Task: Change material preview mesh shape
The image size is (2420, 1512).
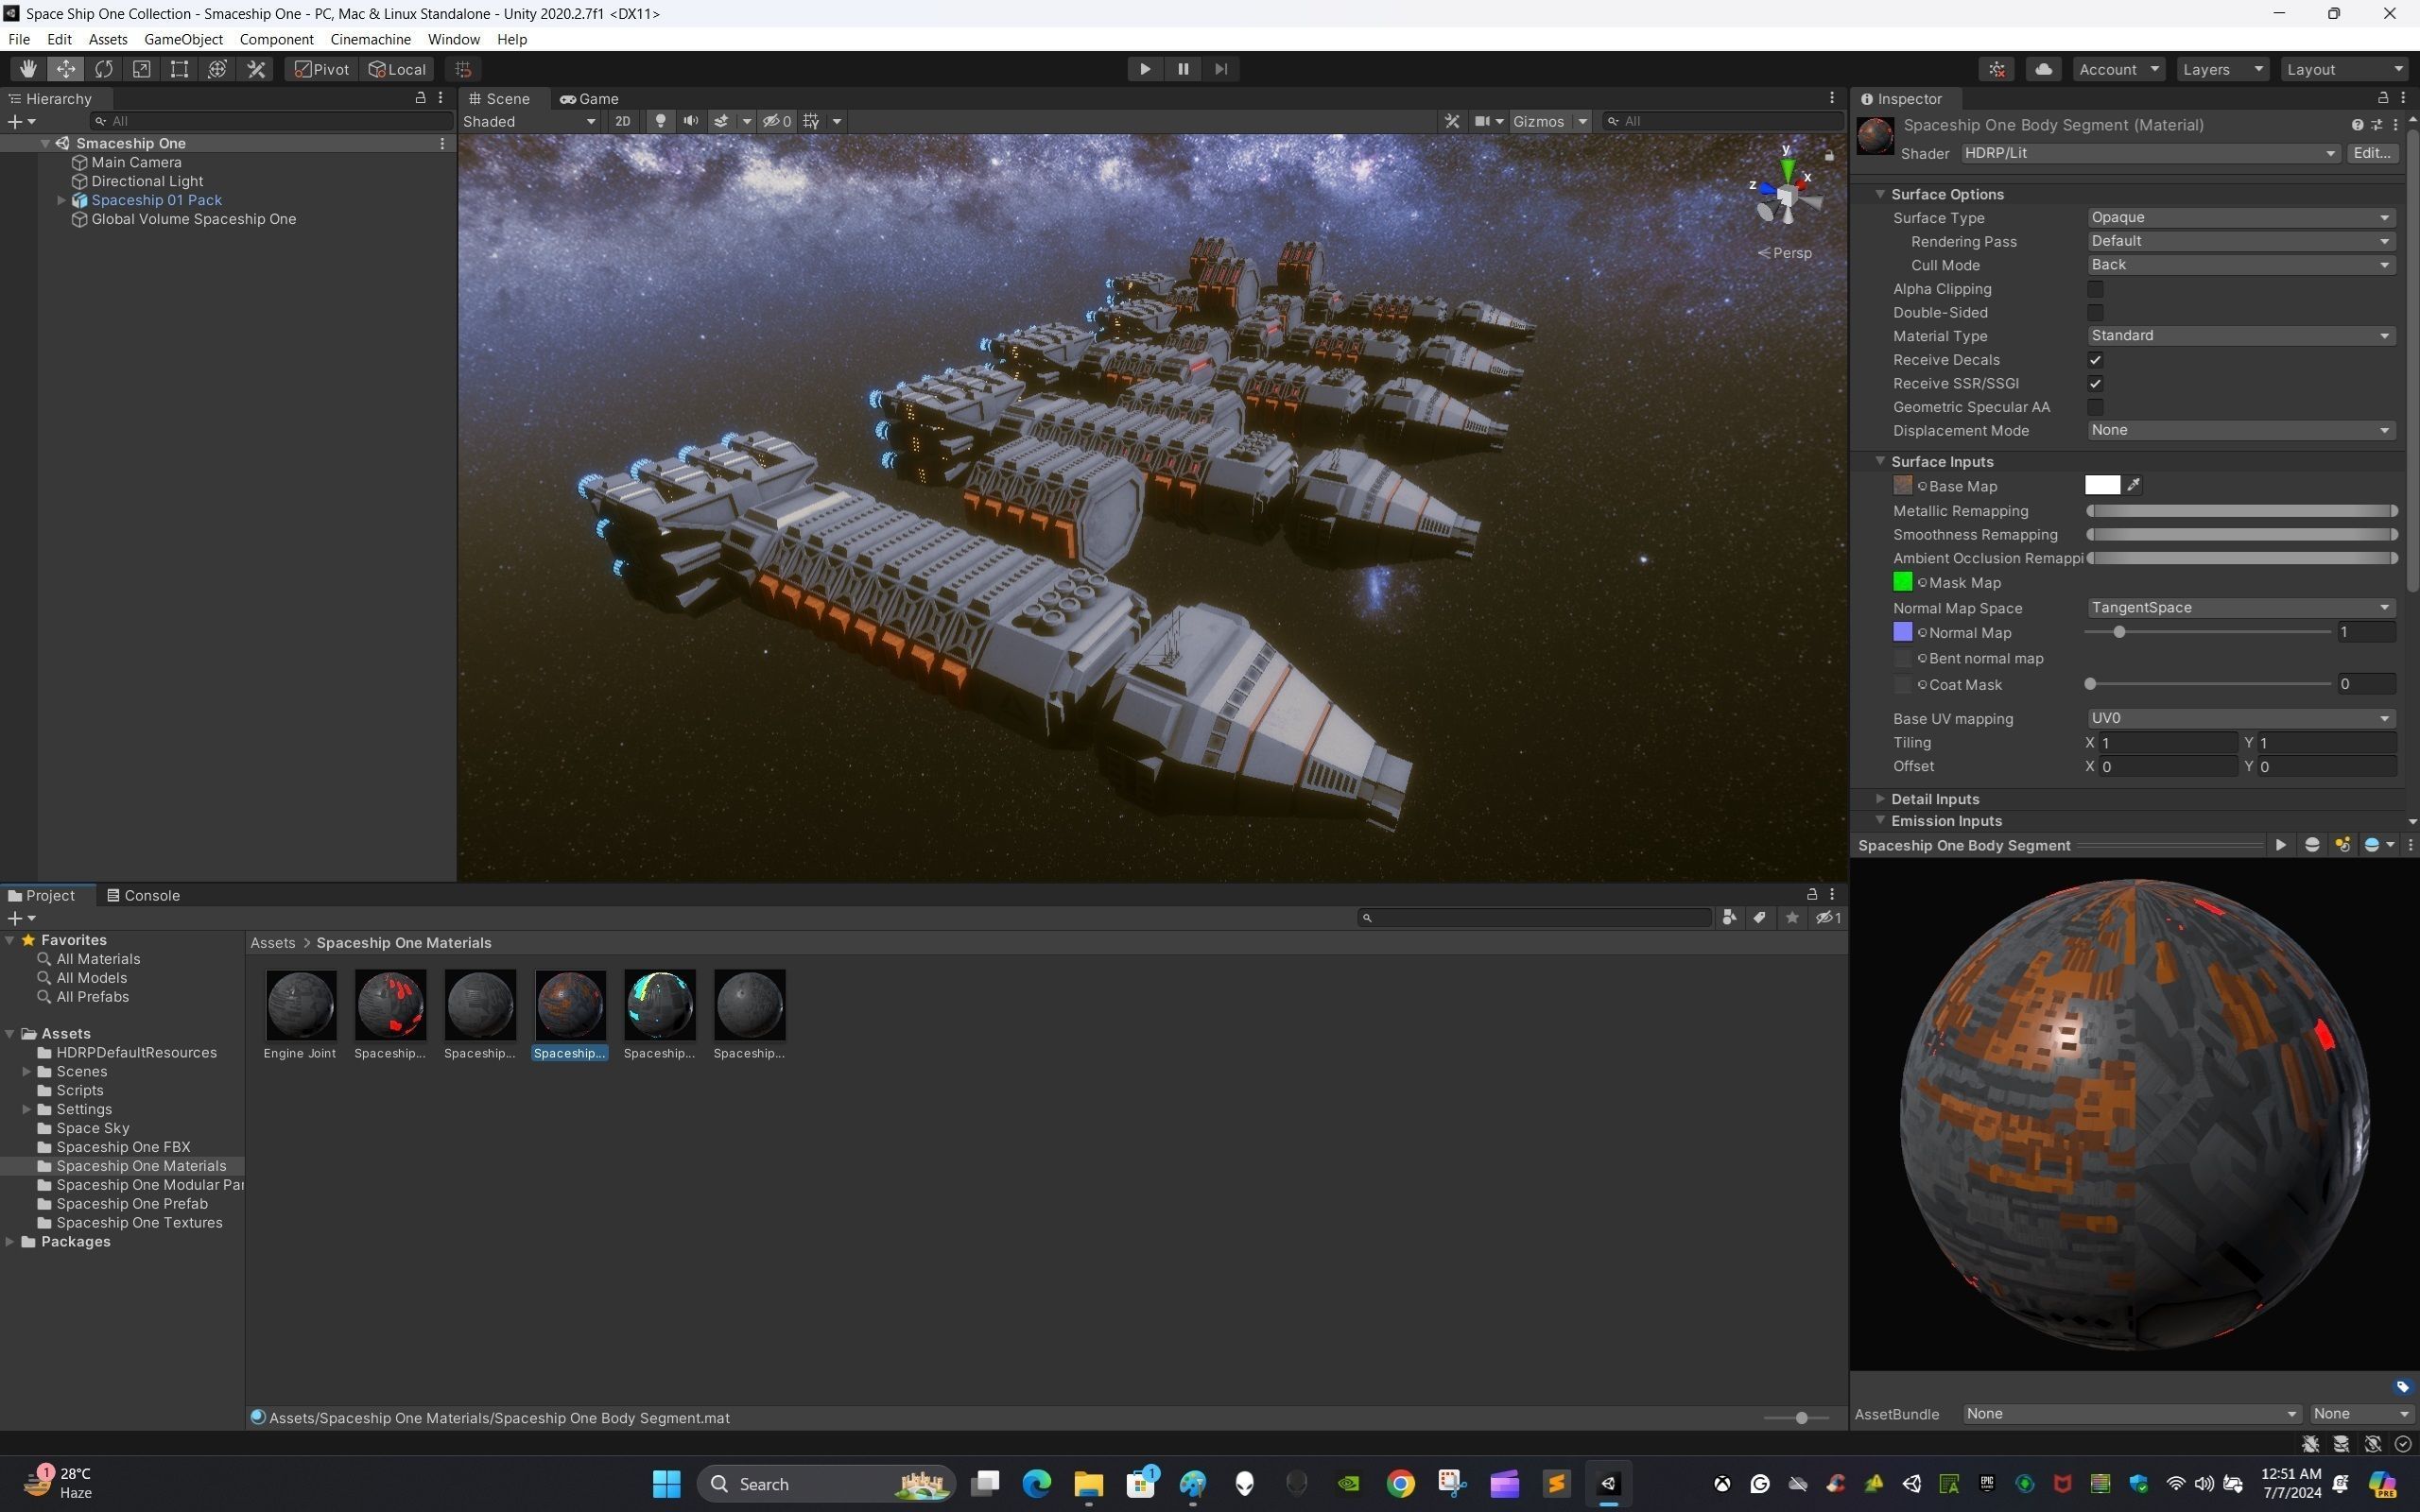Action: point(2312,846)
